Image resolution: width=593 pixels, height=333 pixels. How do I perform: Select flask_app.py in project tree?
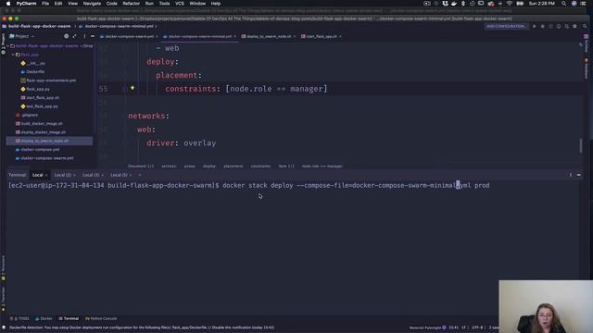38,89
